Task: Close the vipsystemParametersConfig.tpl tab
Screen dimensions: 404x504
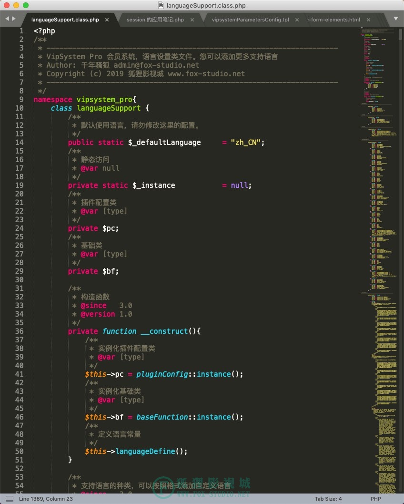Action: coord(297,20)
